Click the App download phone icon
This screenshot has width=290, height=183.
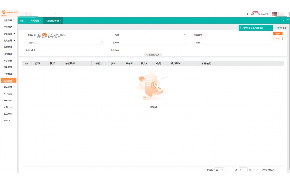(259, 14)
